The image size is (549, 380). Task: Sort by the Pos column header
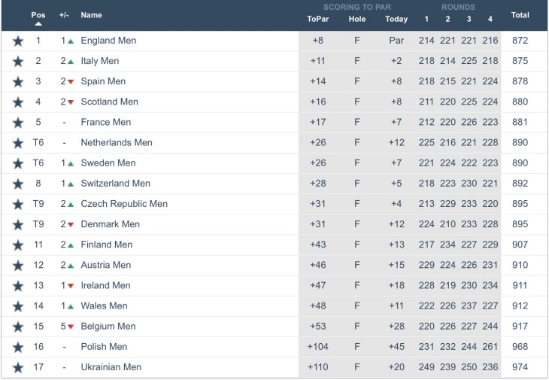(x=38, y=15)
